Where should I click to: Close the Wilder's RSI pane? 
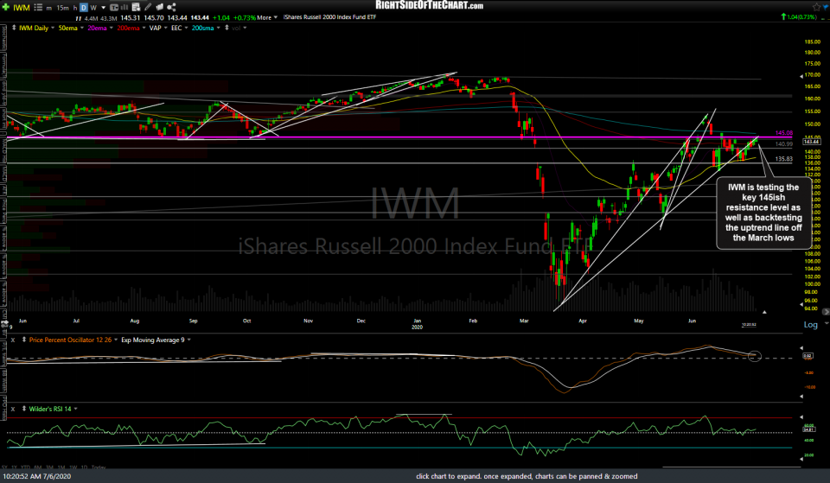click(13, 409)
